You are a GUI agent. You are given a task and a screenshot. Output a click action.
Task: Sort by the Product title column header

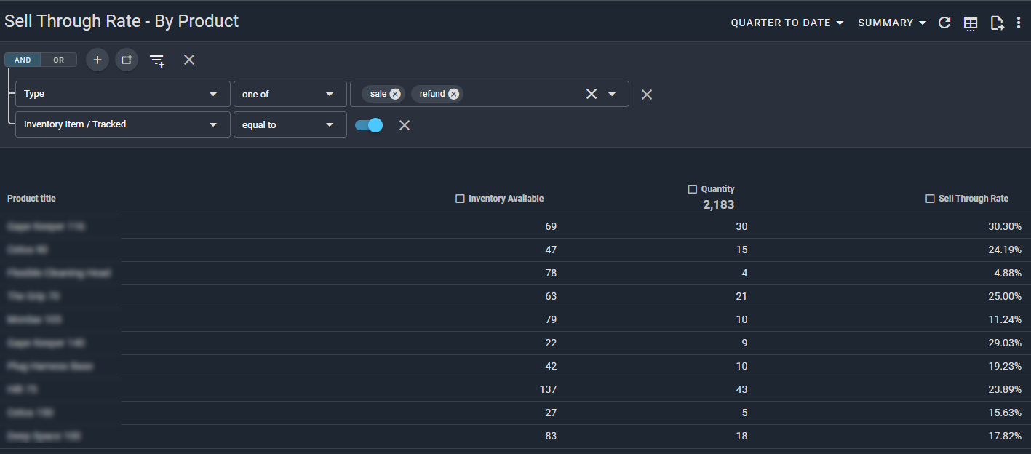(31, 199)
